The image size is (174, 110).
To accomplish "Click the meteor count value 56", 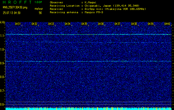I will coord(40,13).
